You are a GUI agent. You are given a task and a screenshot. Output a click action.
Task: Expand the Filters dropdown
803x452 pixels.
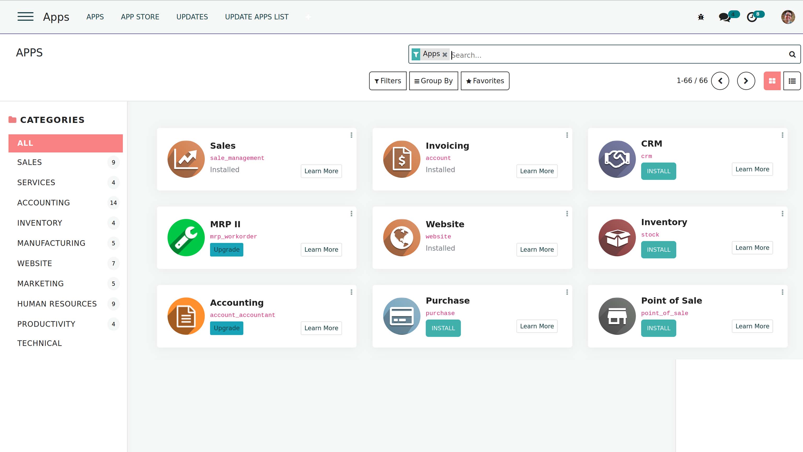[388, 81]
